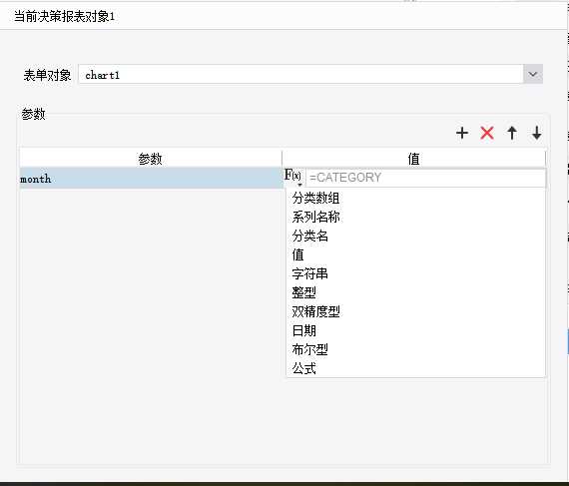Select 系列名称 from the type list
The image size is (569, 486).
(x=415, y=217)
